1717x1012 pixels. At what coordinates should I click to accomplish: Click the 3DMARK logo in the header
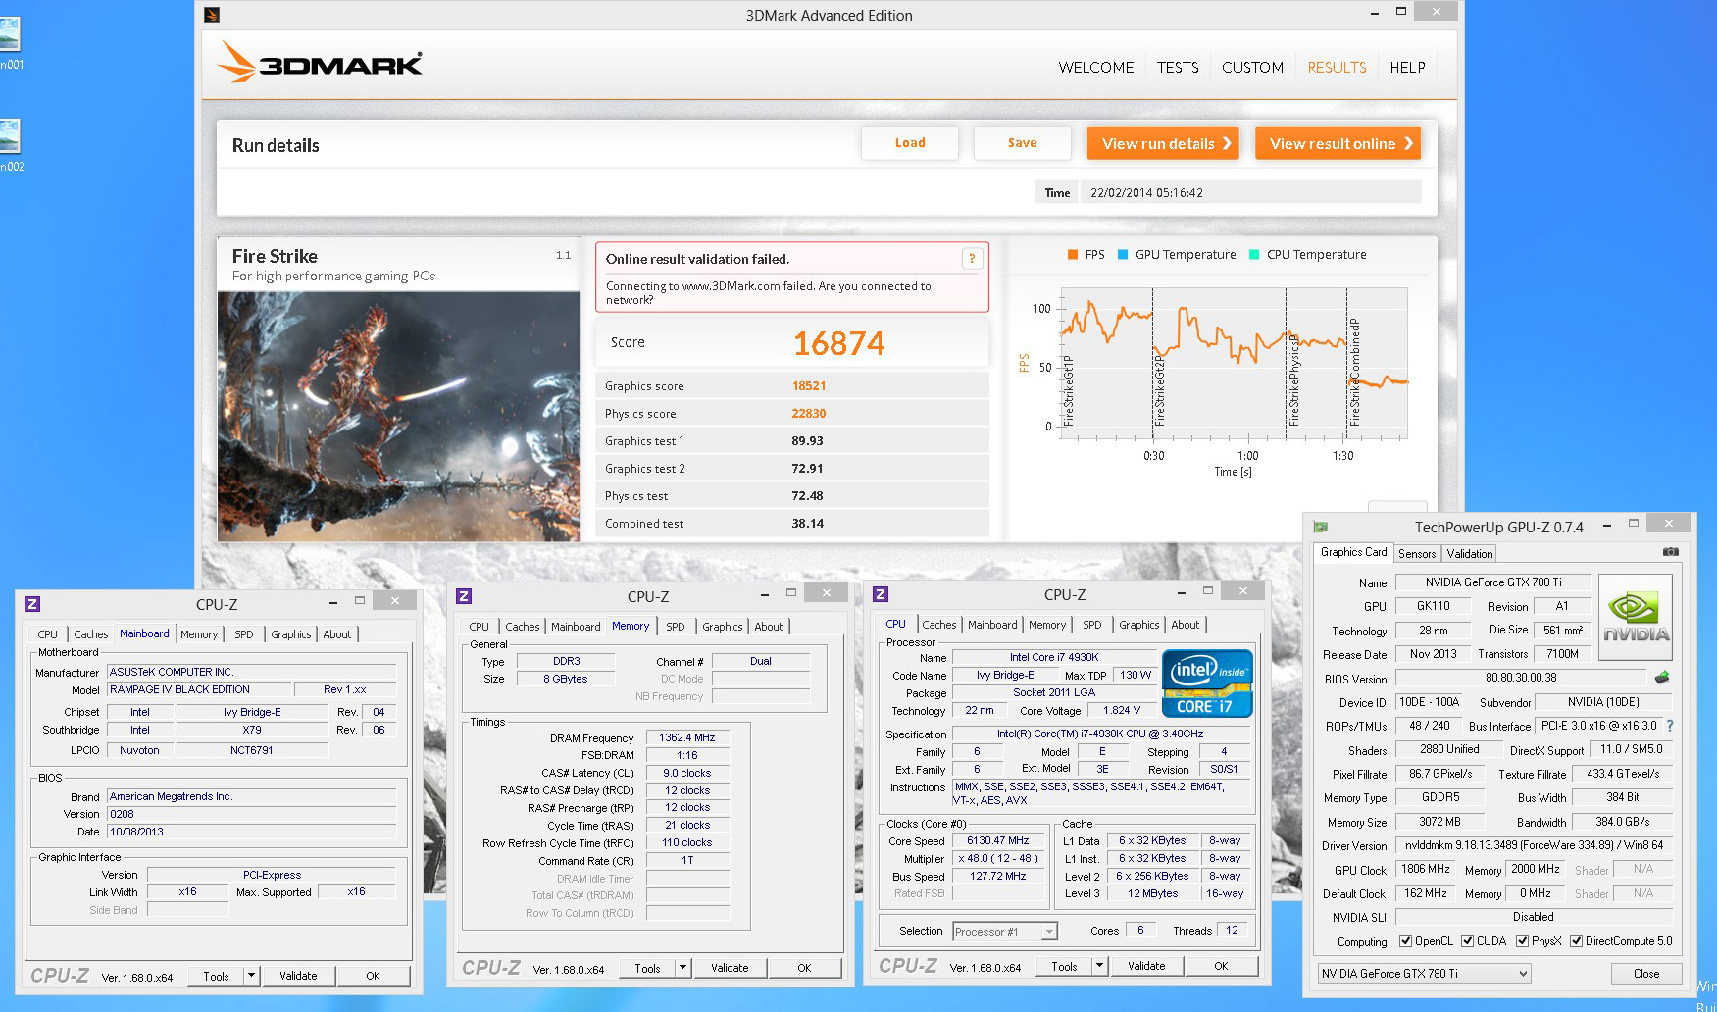(x=320, y=63)
